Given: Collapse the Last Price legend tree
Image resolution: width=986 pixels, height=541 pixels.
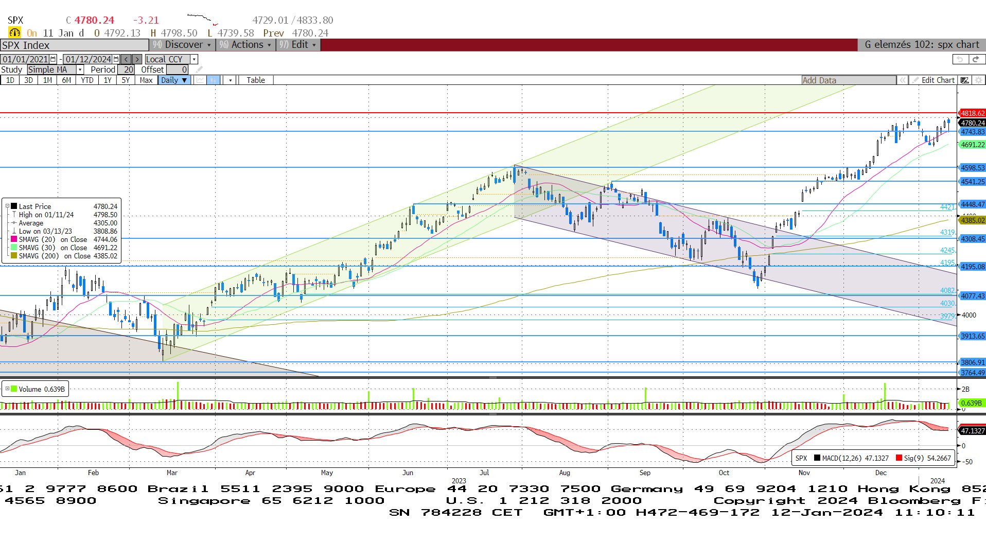Looking at the screenshot, I should [7, 206].
